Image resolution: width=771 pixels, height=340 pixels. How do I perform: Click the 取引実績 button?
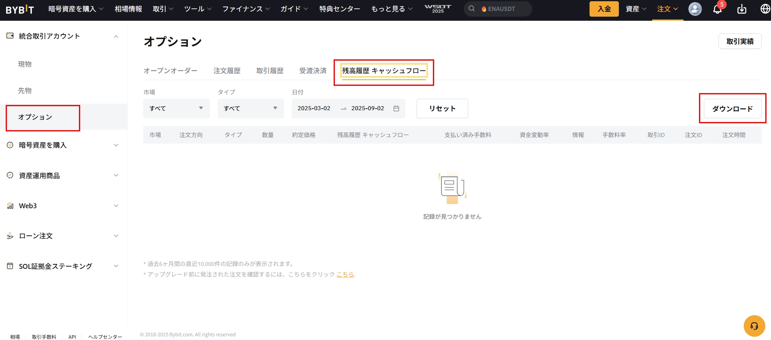[740, 41]
